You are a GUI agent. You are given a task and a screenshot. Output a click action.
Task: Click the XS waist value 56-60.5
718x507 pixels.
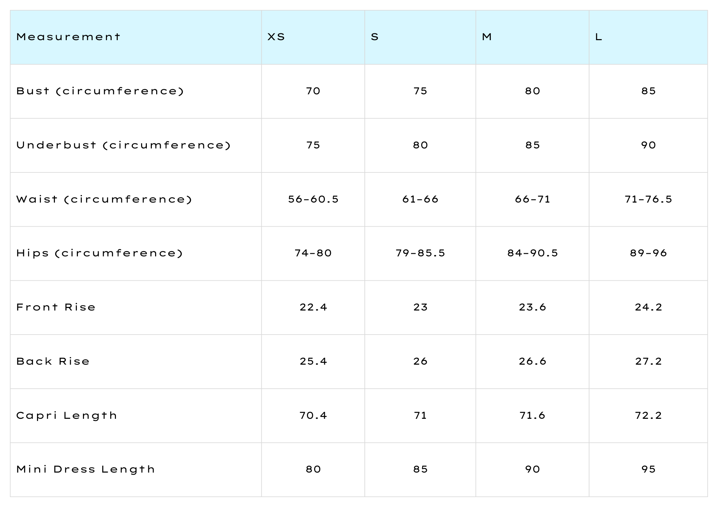pos(313,199)
